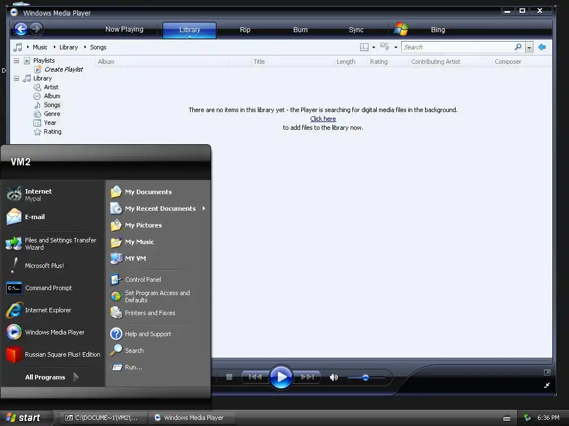Click the Windows Media Player taskbar button
The image size is (569, 426).
coord(192,418)
